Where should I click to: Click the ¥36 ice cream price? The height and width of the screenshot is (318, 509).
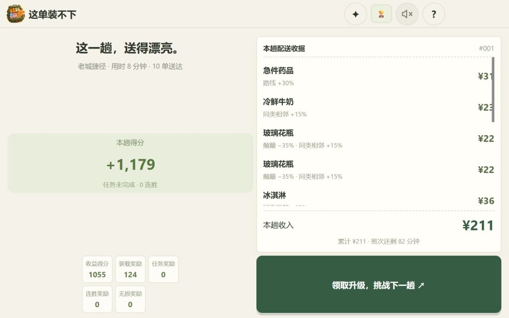point(486,201)
